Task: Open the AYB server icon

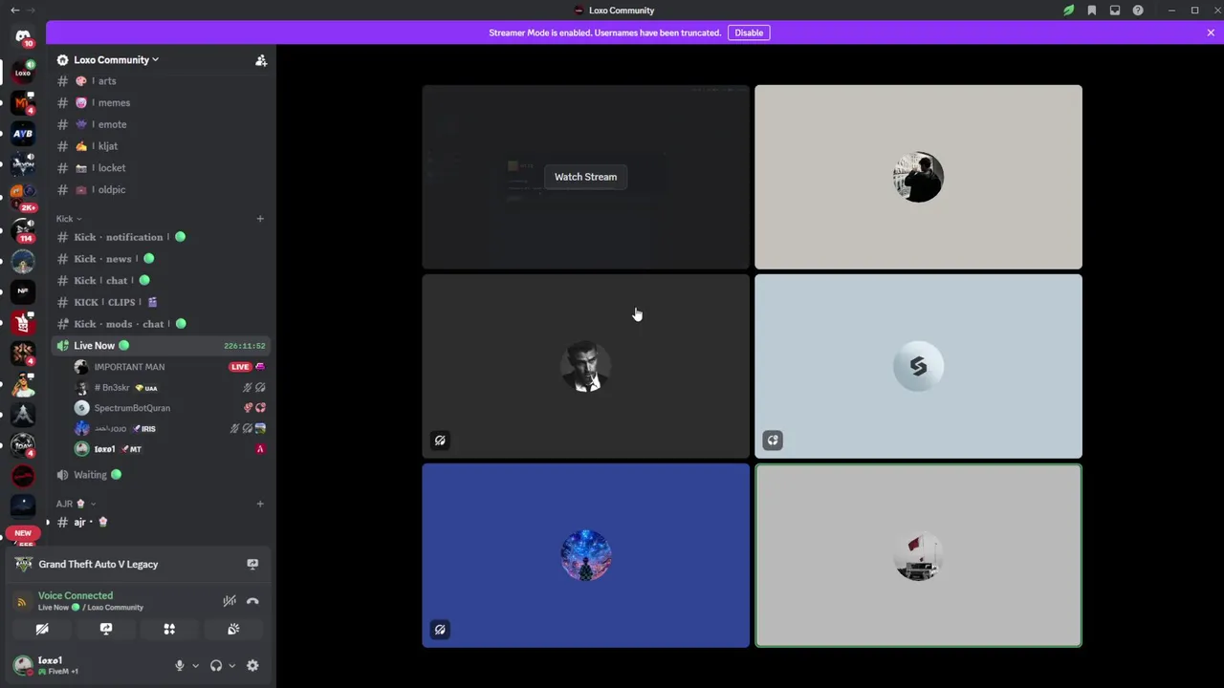Action: (23, 134)
